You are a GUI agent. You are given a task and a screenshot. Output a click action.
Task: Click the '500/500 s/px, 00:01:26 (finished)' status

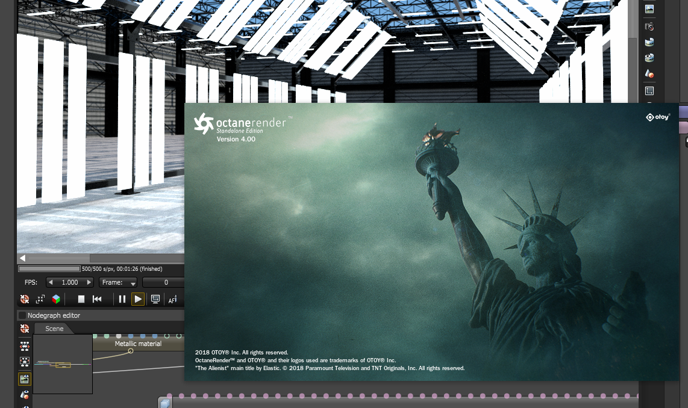pyautogui.click(x=122, y=268)
